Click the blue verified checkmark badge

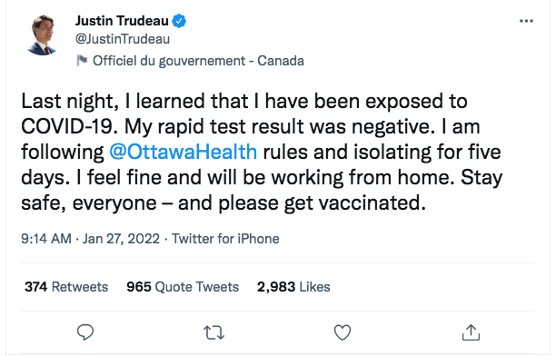[x=179, y=21]
